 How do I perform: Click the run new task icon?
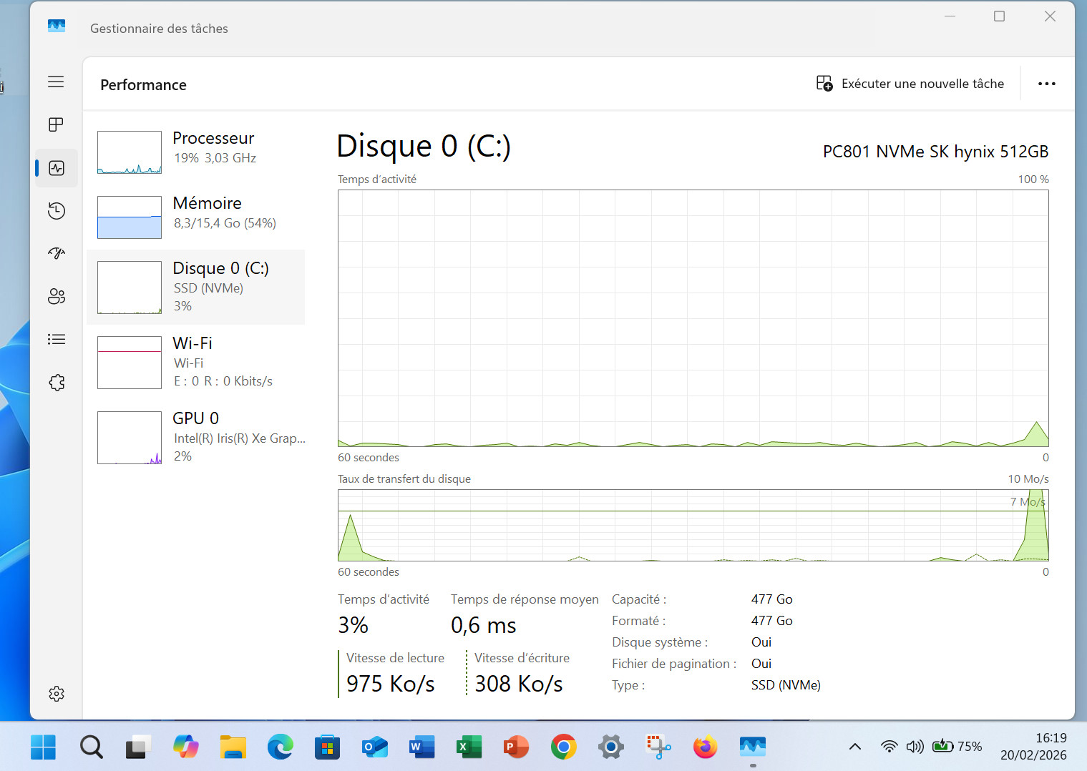824,84
